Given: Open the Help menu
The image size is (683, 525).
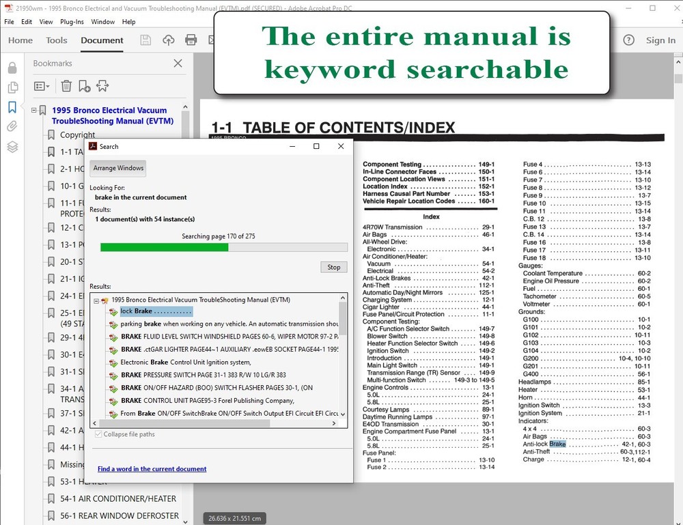Looking at the screenshot, I should [128, 22].
